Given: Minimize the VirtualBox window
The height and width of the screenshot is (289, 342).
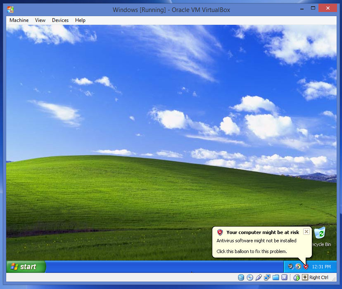Looking at the screenshot, I should (x=302, y=9).
